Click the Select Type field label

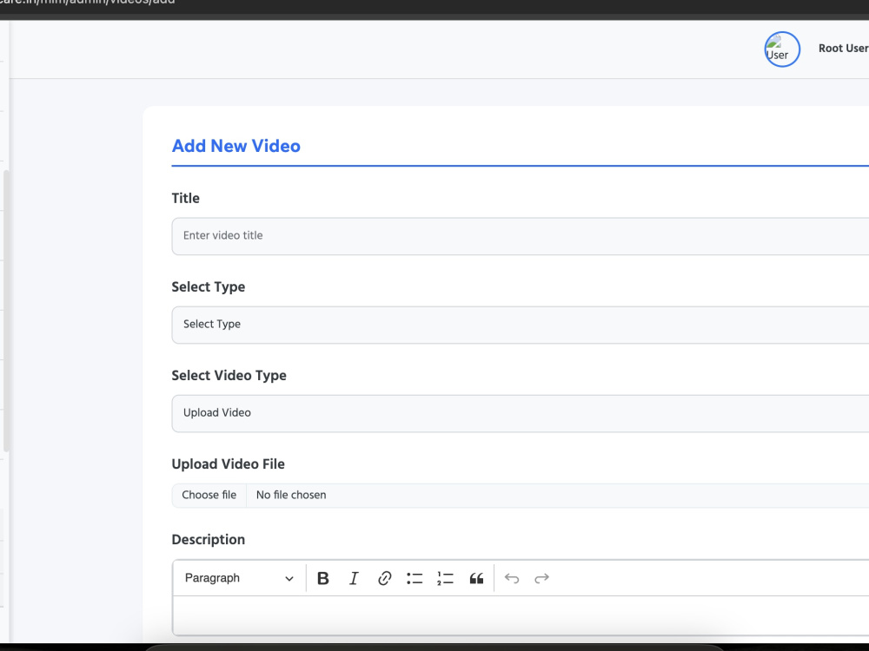(x=209, y=286)
